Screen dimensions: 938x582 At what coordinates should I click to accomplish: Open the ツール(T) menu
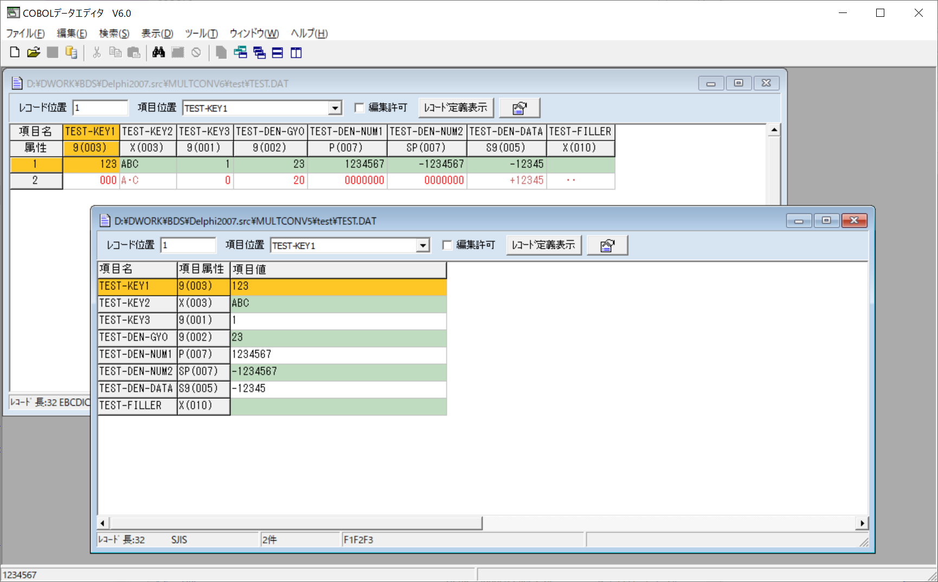click(201, 34)
